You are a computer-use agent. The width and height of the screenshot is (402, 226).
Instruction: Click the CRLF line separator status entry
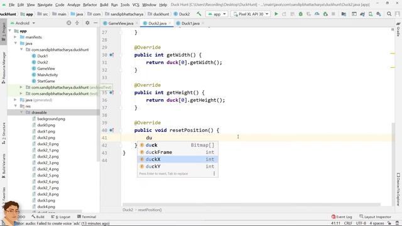(x=348, y=223)
